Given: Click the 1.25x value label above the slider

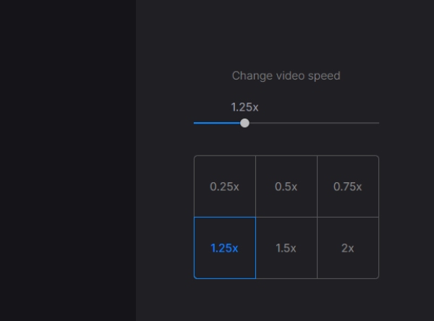Looking at the screenshot, I should (244, 107).
